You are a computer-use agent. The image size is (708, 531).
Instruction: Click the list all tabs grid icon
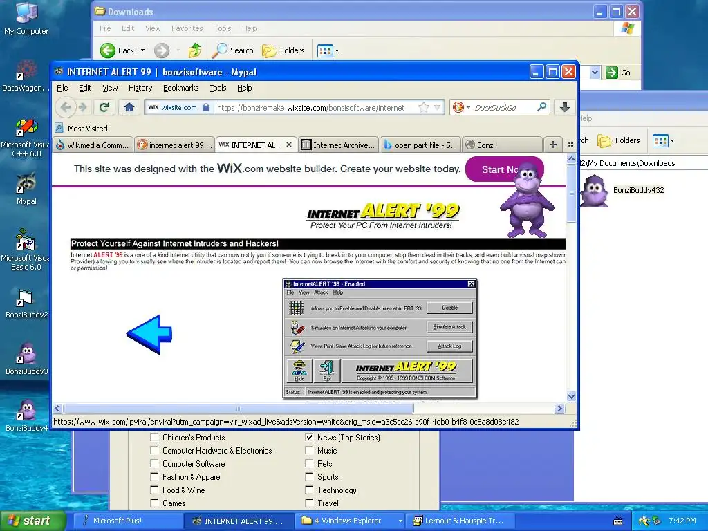(570, 145)
